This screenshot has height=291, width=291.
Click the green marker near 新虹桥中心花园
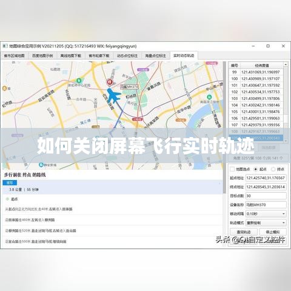pyautogui.click(x=79, y=81)
